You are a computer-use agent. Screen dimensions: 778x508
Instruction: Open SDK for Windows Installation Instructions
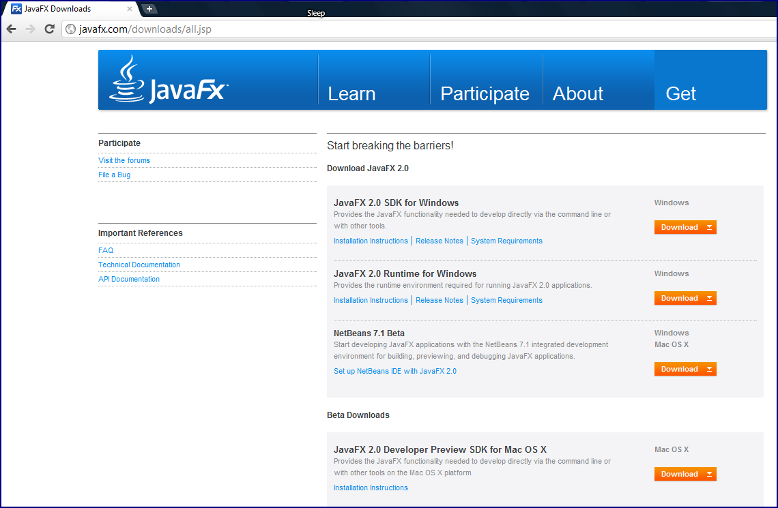[x=371, y=241]
